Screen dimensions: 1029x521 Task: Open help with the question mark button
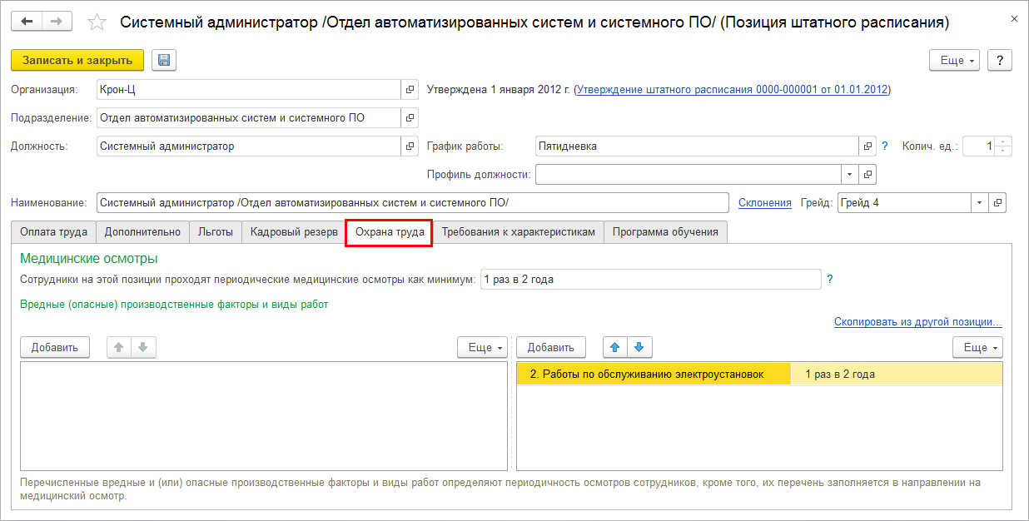pyautogui.click(x=999, y=60)
